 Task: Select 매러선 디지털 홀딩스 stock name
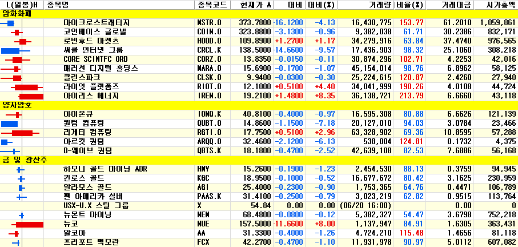pyautogui.click(x=101, y=69)
